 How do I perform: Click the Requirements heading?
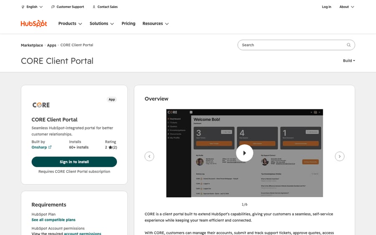(49, 205)
